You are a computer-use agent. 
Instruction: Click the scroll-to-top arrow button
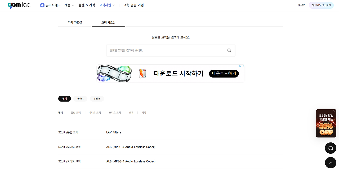click(x=331, y=163)
